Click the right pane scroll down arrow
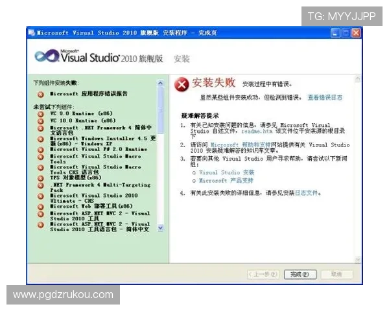Screen dimensions: 389x311 click(x=357, y=260)
